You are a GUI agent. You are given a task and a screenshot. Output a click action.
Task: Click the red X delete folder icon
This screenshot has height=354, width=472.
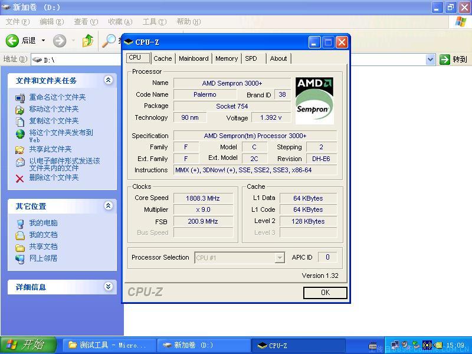tap(20, 178)
